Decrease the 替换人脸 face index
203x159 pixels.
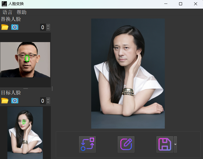(48, 29)
